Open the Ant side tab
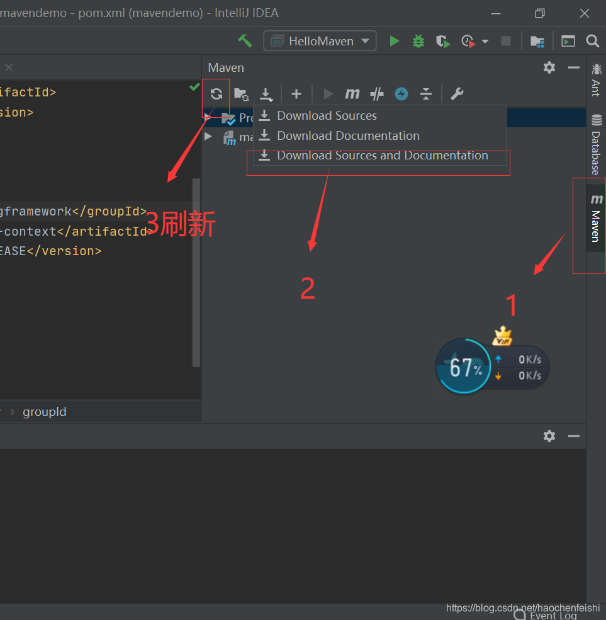The width and height of the screenshot is (606, 620). point(596,81)
